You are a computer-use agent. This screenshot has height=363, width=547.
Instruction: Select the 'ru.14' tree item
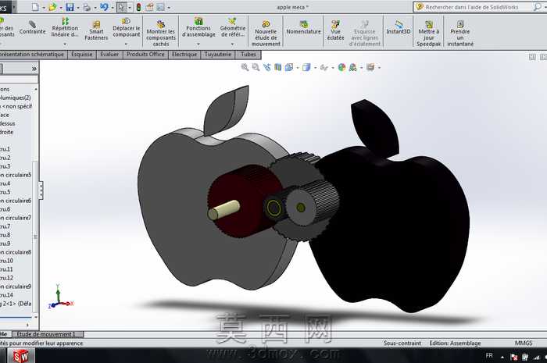(x=7, y=295)
